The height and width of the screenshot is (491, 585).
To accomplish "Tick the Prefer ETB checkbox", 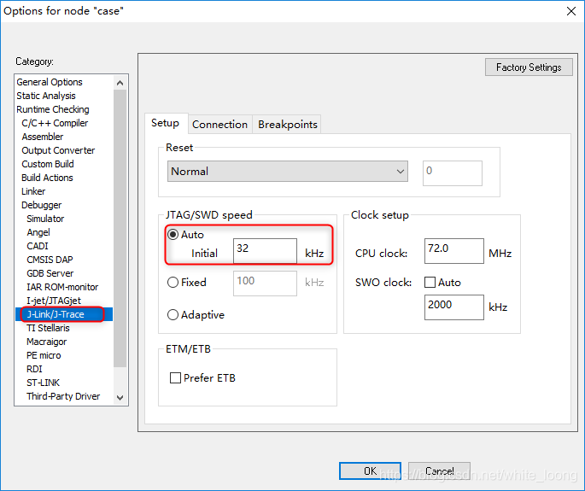I will 175,378.
